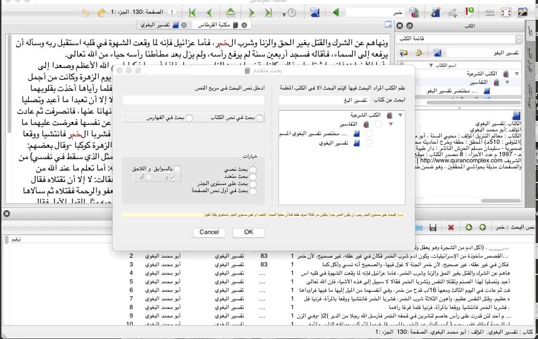Click into the toolbar search field containing خمر
This screenshot has width=538, height=339.
pyautogui.click(x=375, y=13)
